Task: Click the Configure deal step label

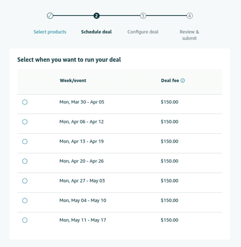Action: (x=143, y=32)
